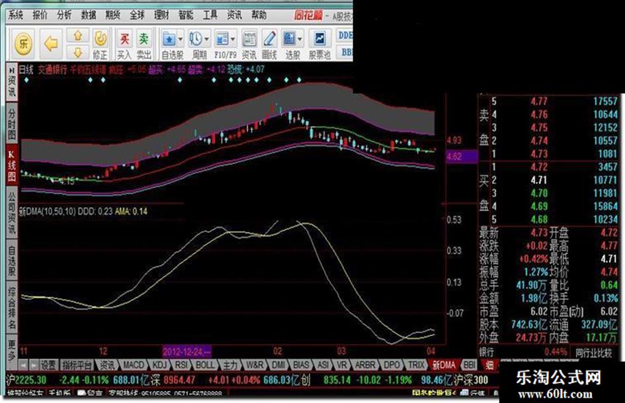Select the 新DMA indicator tab
625x403 pixels.
pos(444,365)
